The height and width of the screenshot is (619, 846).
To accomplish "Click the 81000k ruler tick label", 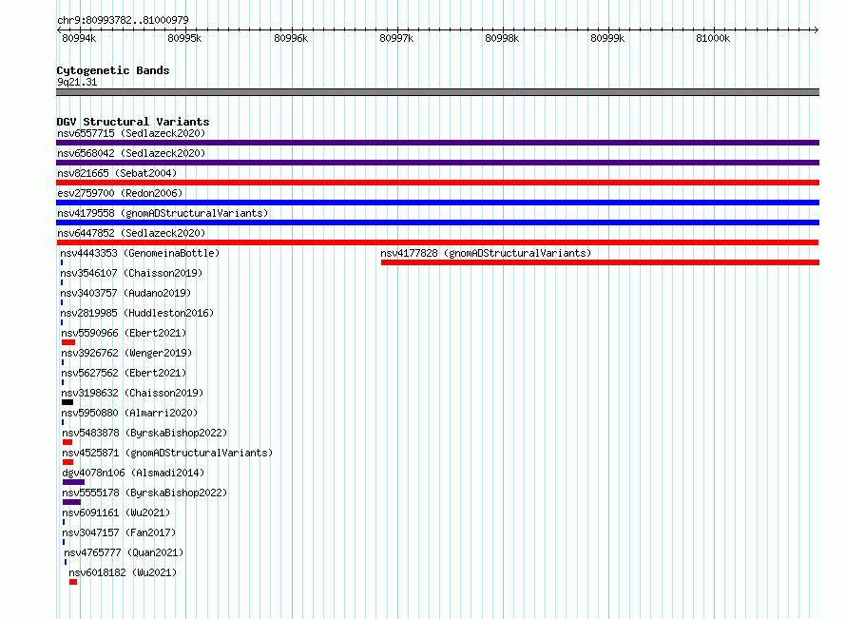I will click(x=713, y=38).
